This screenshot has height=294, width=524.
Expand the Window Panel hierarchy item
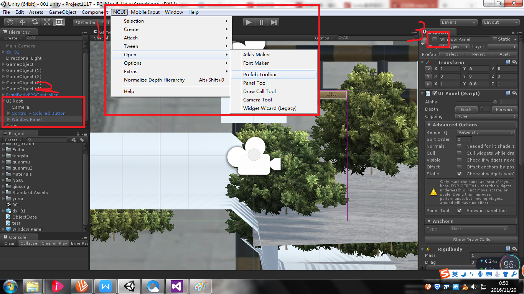(x=9, y=119)
